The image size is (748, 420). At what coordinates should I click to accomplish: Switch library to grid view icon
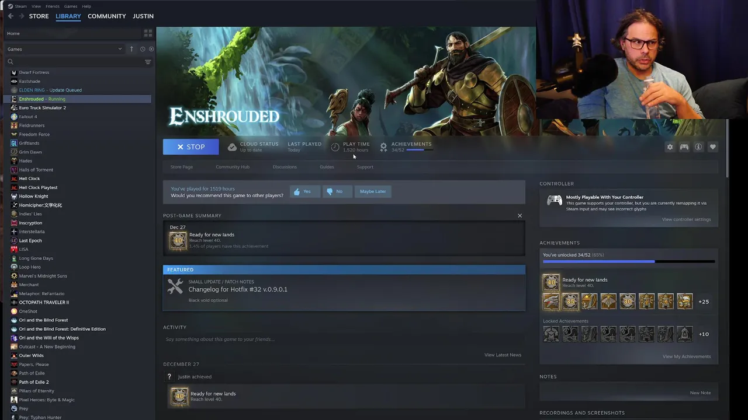click(148, 33)
